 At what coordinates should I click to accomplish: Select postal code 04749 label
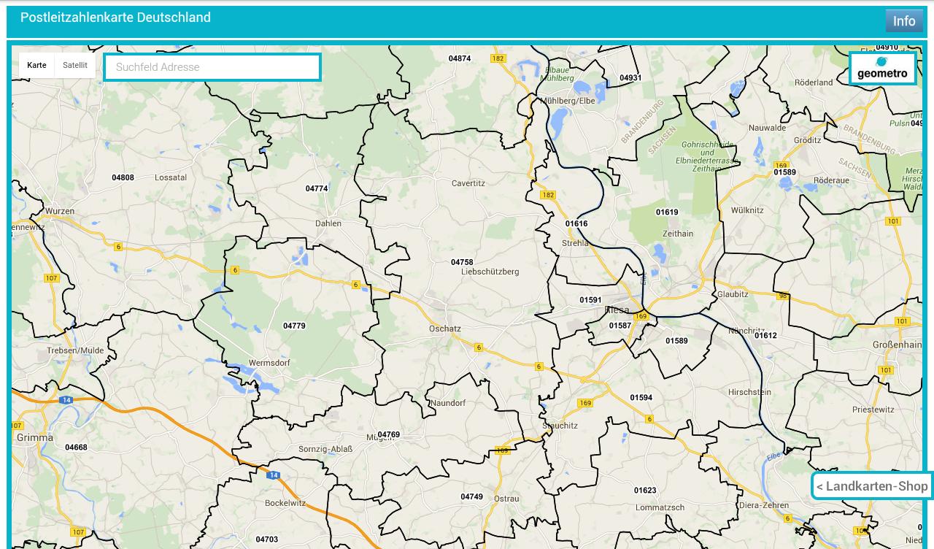(471, 496)
